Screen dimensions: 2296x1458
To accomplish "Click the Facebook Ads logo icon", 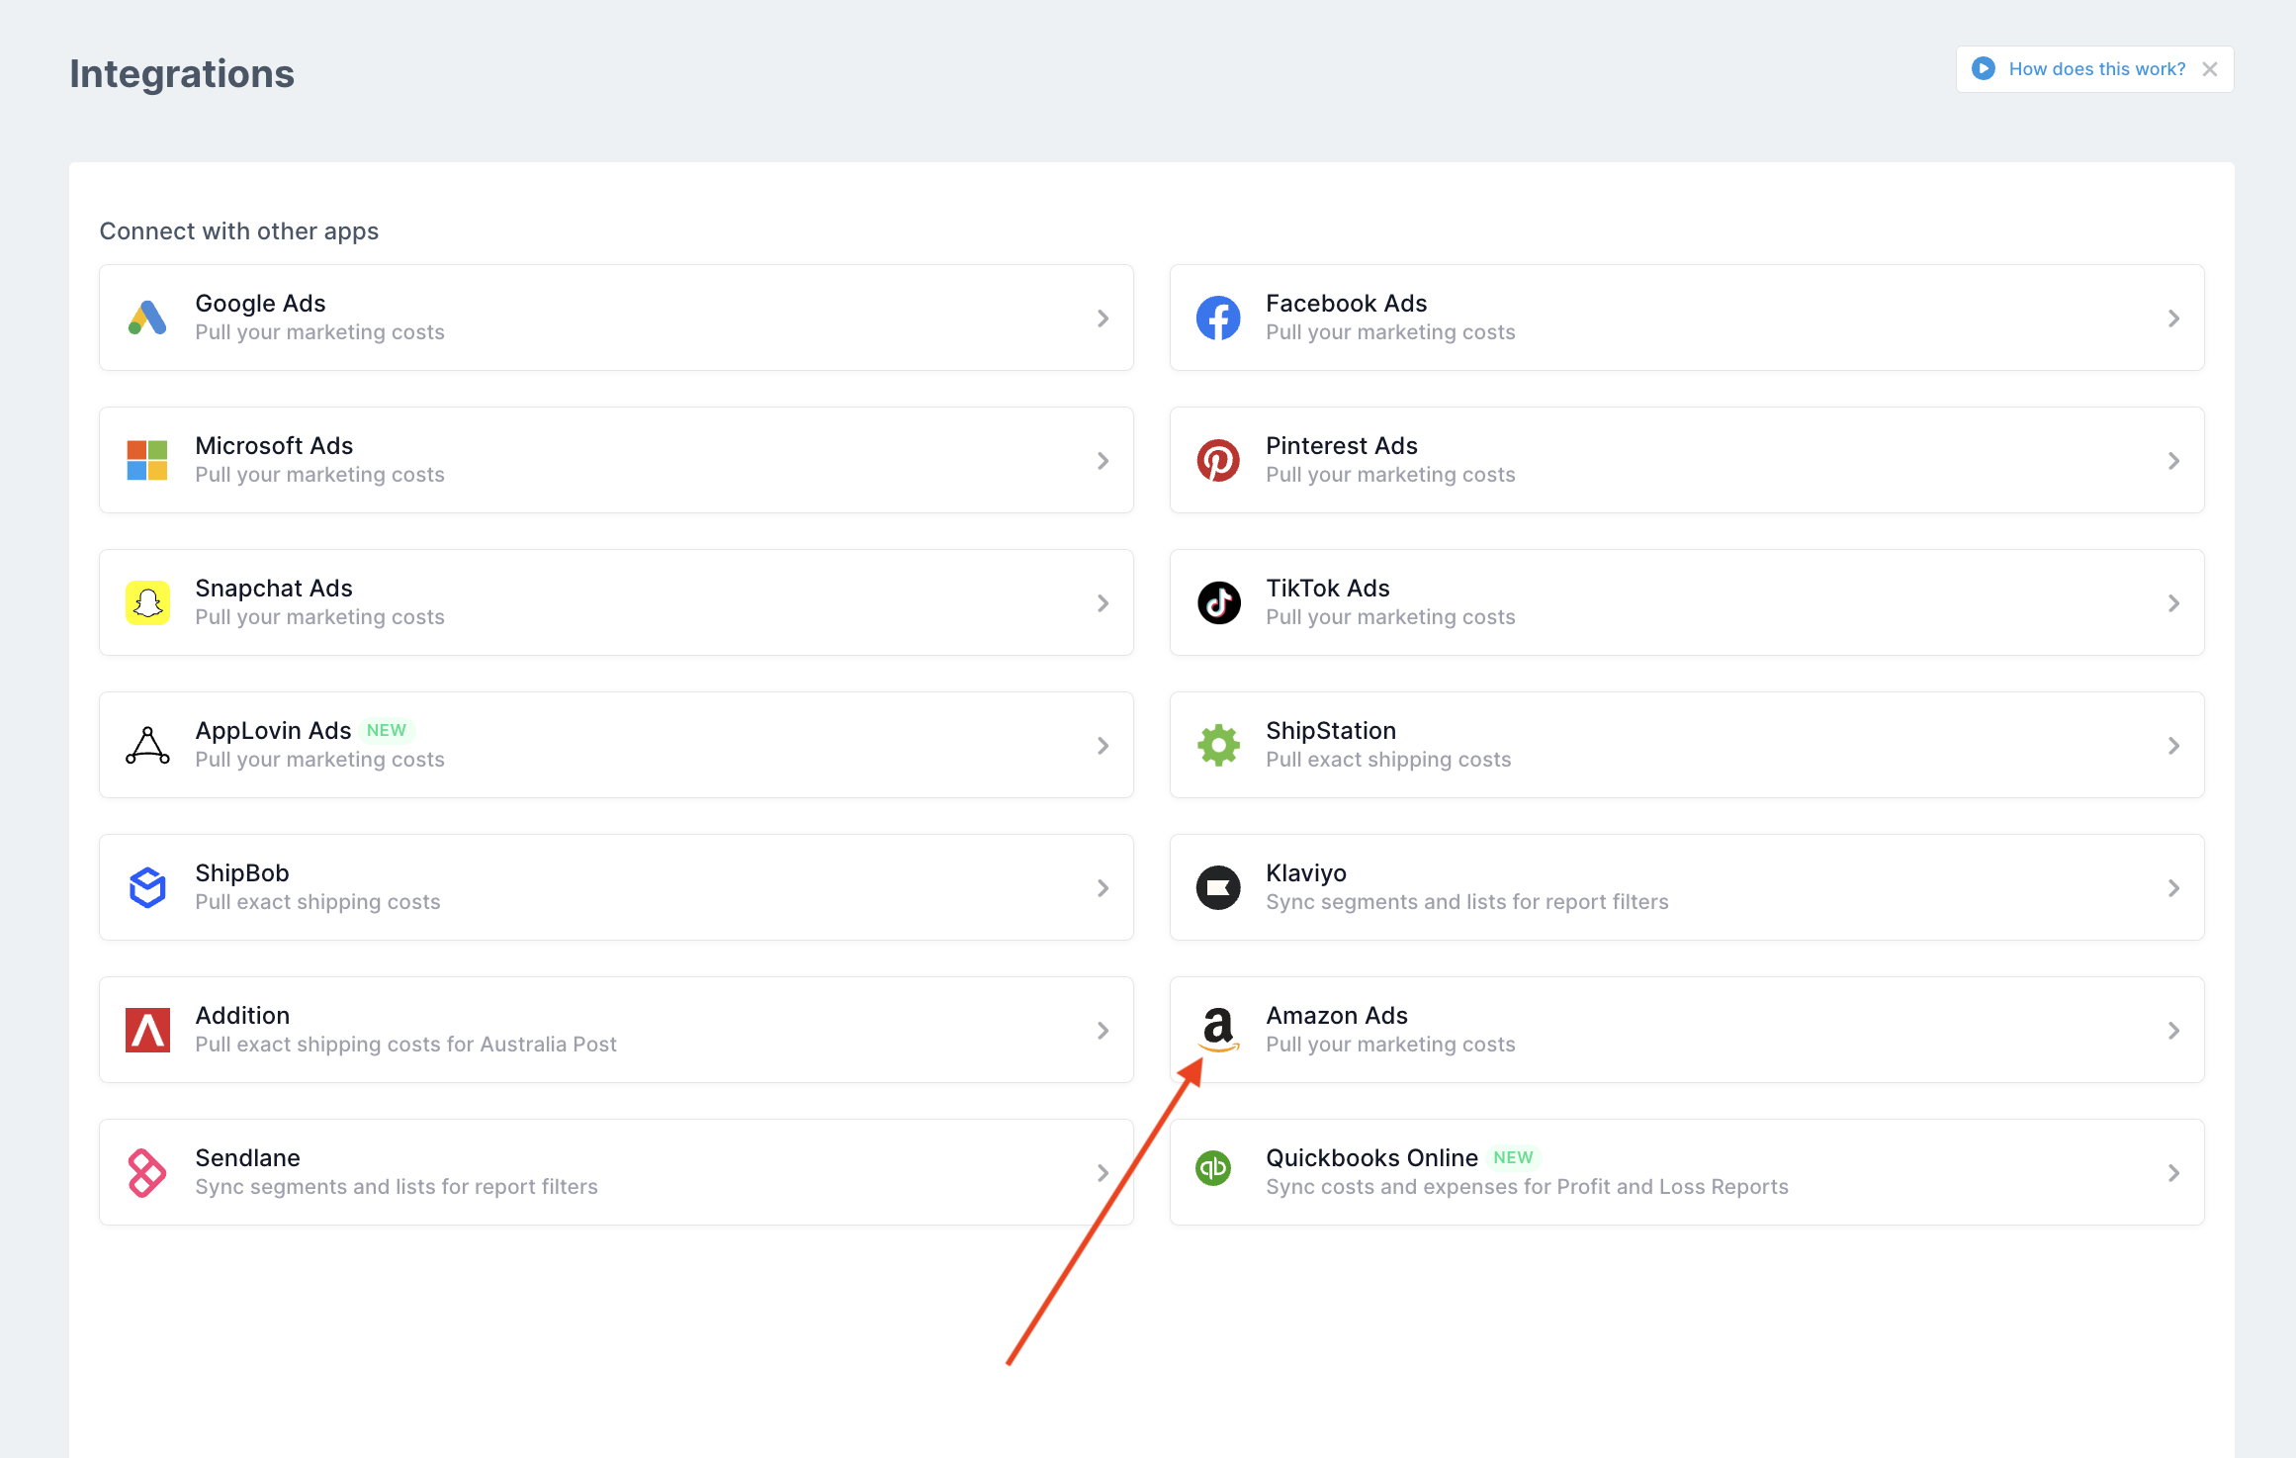I will (x=1218, y=318).
